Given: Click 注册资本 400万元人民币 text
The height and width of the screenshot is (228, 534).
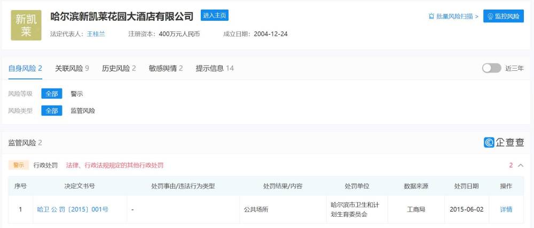Looking at the screenshot, I should [x=164, y=34].
